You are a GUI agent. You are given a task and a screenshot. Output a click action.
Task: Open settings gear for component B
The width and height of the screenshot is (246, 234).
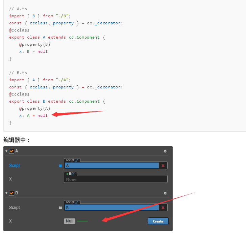point(165,193)
